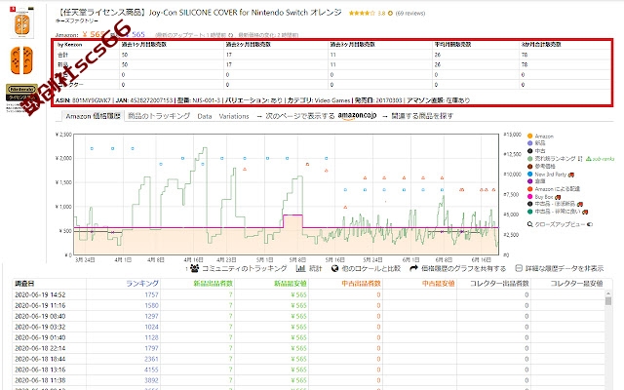
Task: Open the 統計 bar chart icon
Action: point(301,269)
